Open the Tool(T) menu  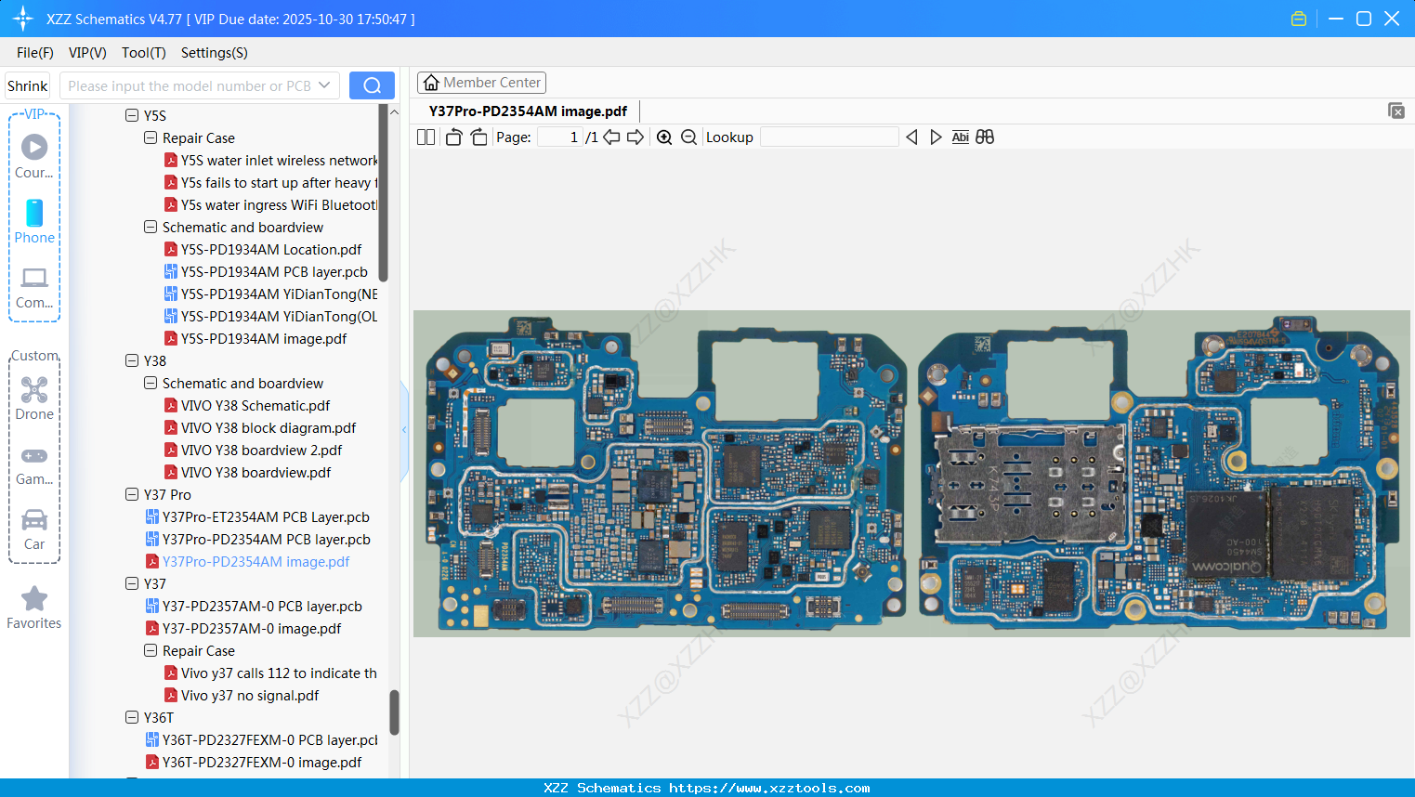coord(144,53)
